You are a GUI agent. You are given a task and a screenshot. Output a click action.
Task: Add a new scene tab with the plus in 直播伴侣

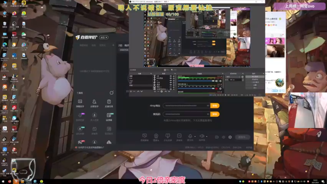tap(113, 45)
